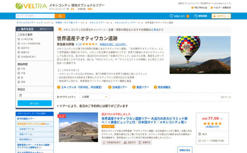Expand the ログイン dropdown button
Image resolution: width=247 pixels, height=153 pixels.
(x=221, y=16)
